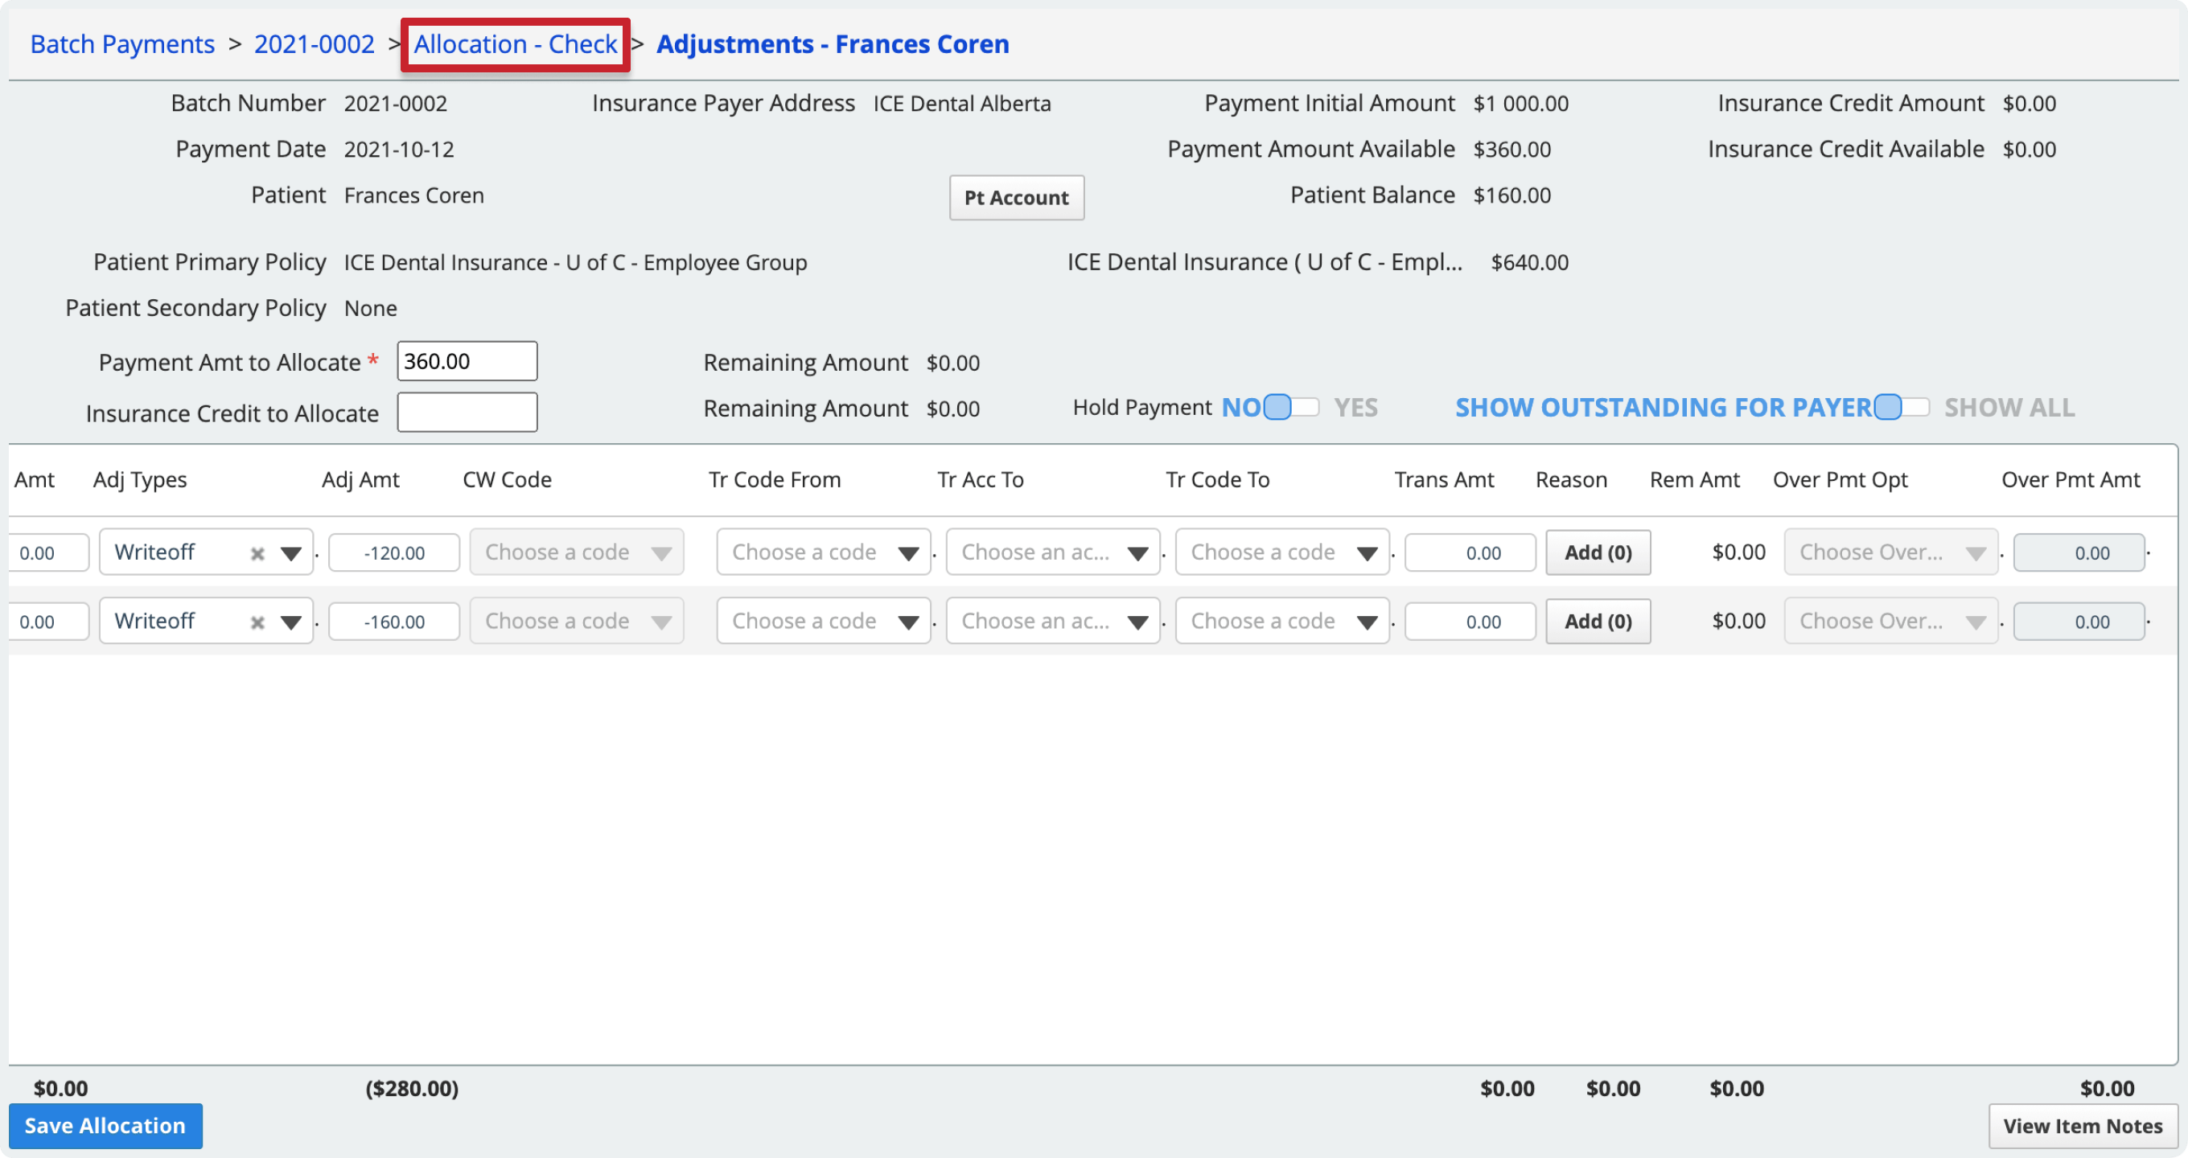Viewport: 2188px width, 1158px height.
Task: Click Add button on first adjustment row
Action: (1598, 552)
